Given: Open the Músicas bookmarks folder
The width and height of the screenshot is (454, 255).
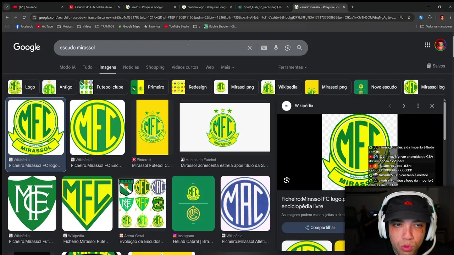Looking at the screenshot, I should pyautogui.click(x=65, y=27).
